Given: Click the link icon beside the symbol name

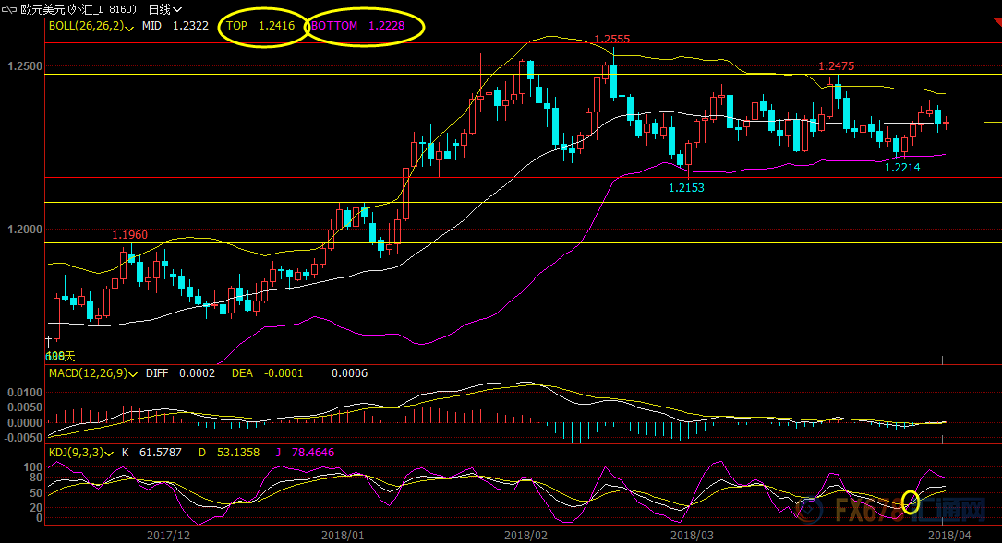Looking at the screenshot, I should [10, 8].
